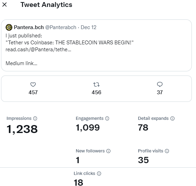Click the Dec 12 tweet date
Screen dimensions: 196x186
(89, 27)
